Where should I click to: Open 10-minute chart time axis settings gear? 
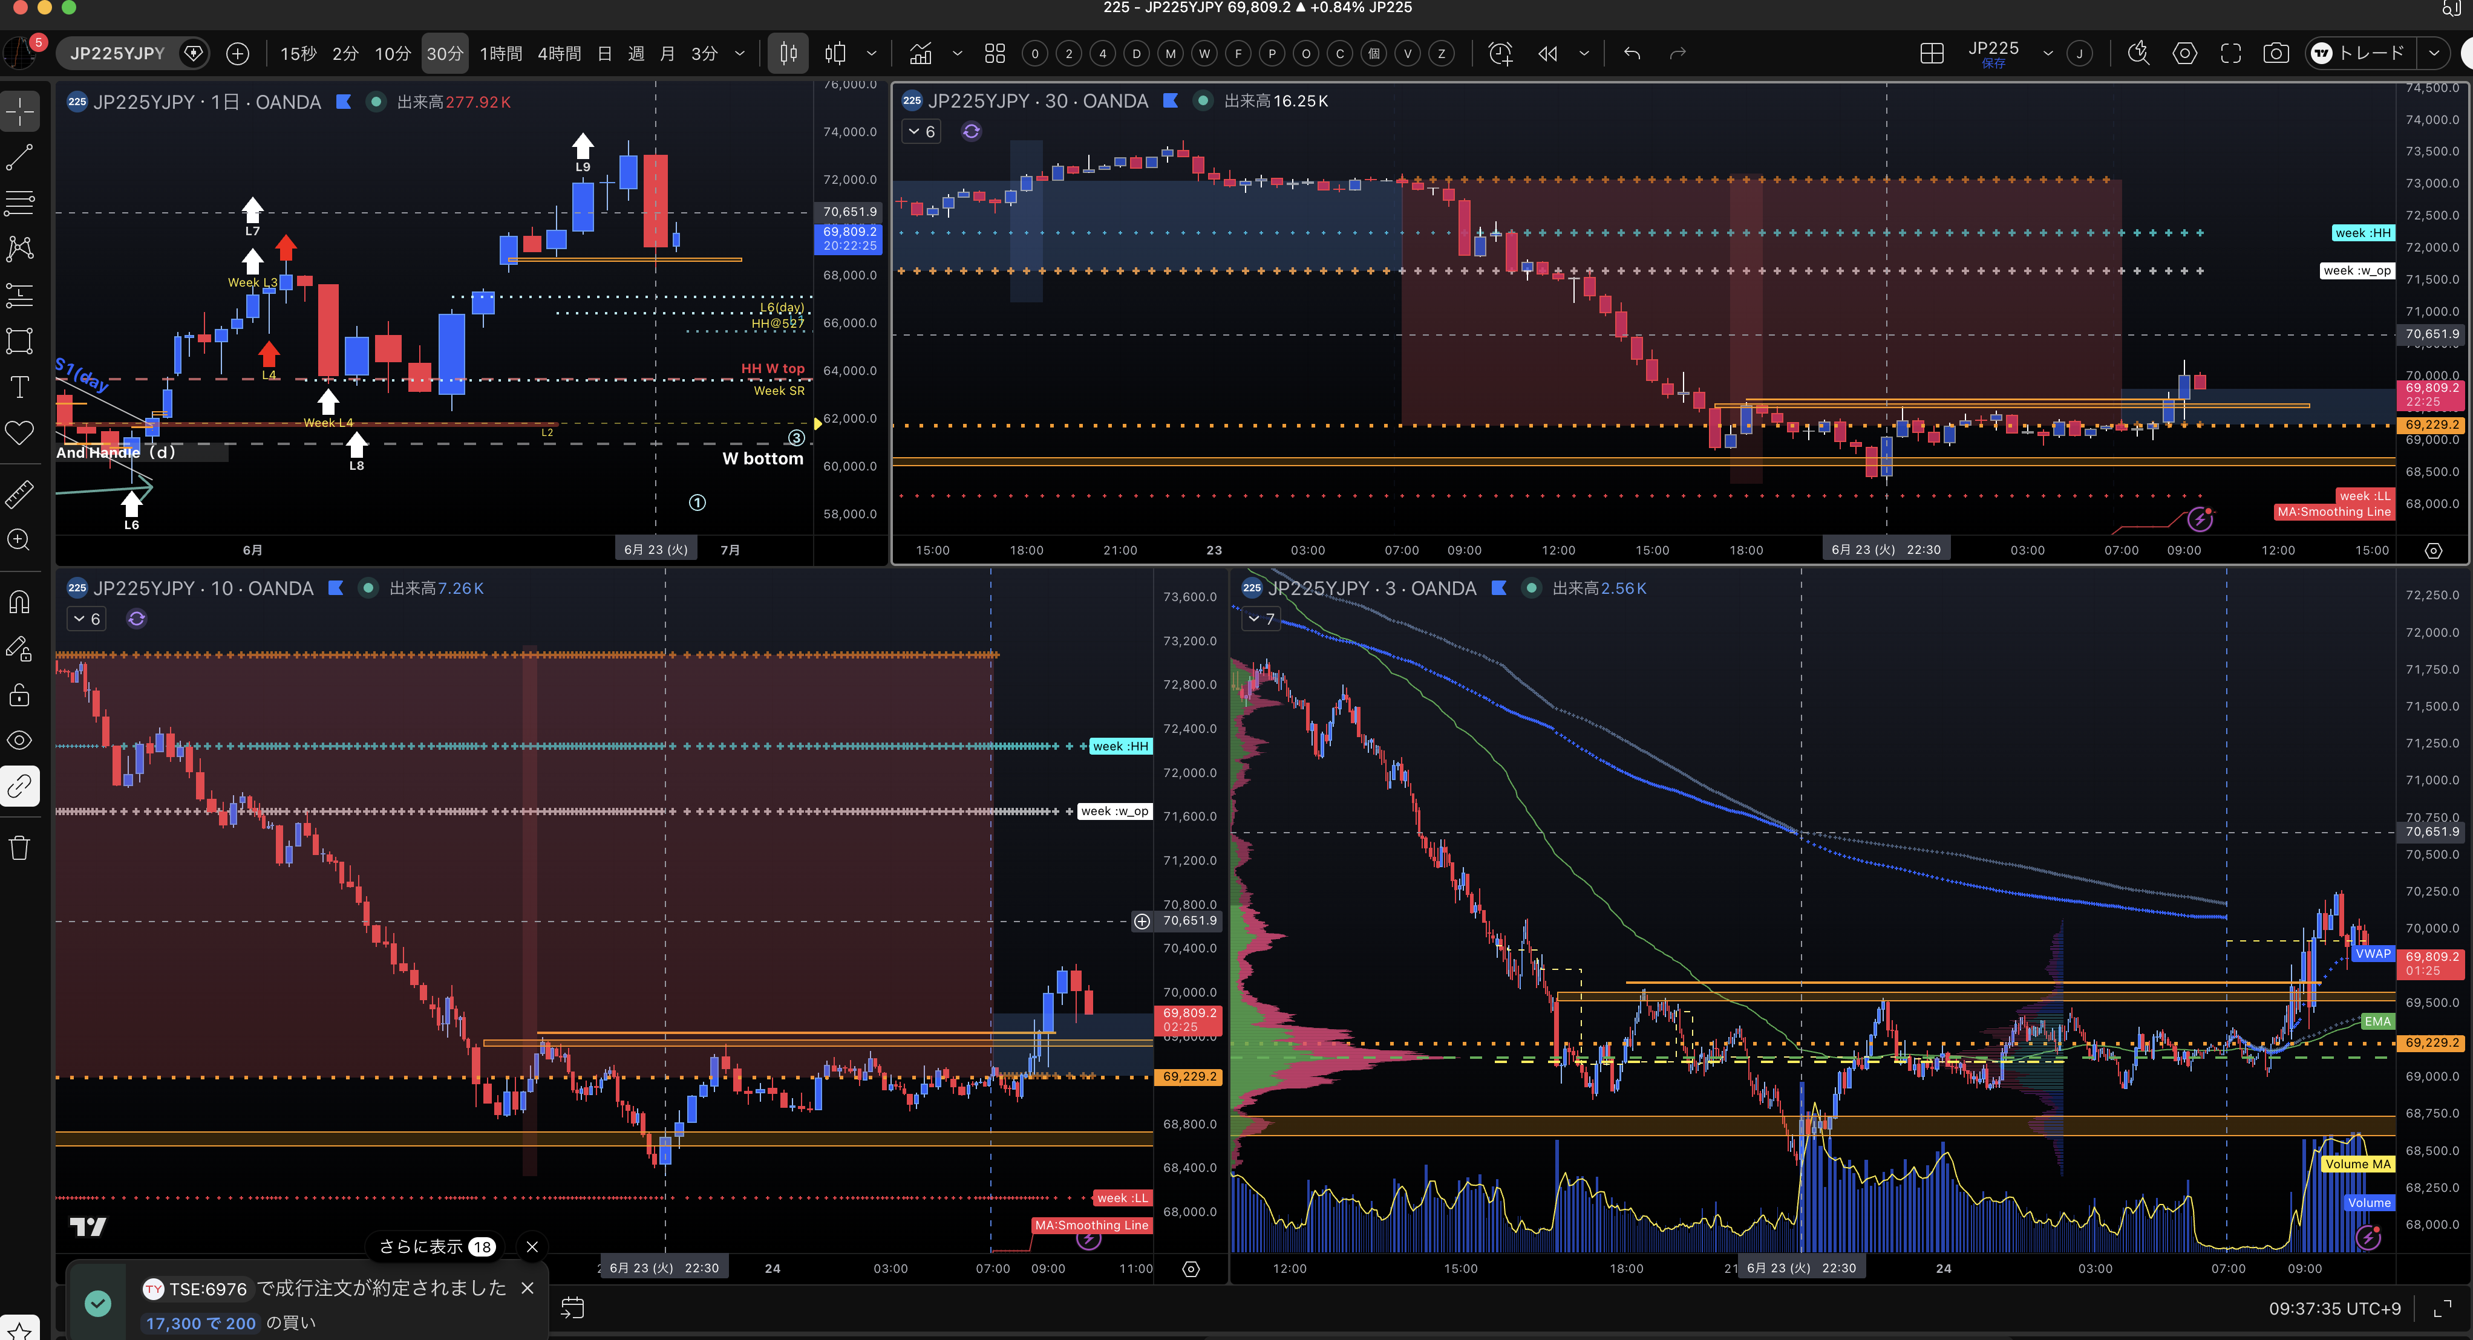[x=1191, y=1269]
